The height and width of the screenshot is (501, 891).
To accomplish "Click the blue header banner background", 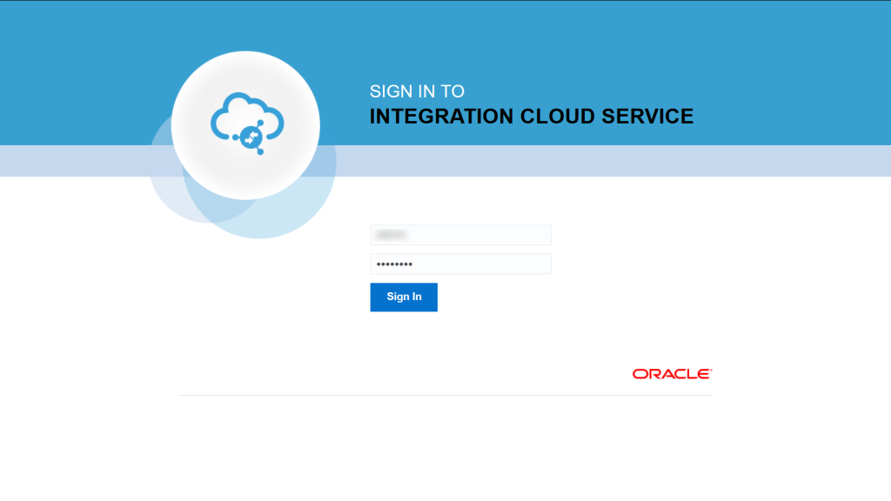I will [x=783, y=70].
